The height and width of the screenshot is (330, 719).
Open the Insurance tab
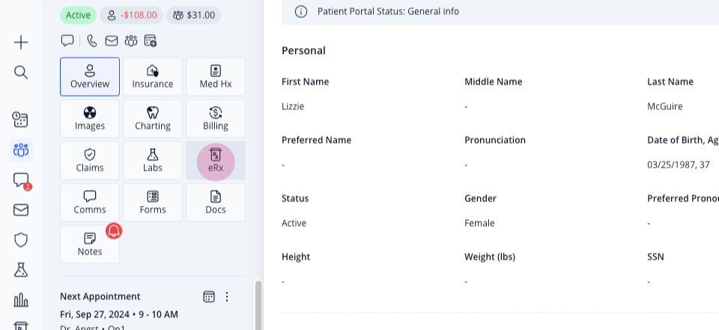click(153, 76)
